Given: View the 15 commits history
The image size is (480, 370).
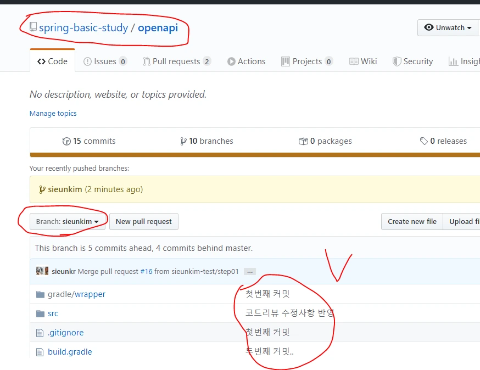Looking at the screenshot, I should tap(89, 141).
